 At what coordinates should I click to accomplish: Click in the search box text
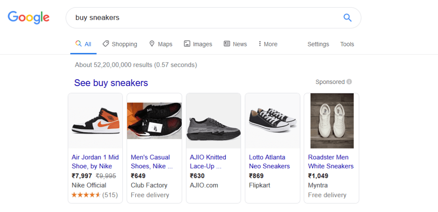pos(98,18)
